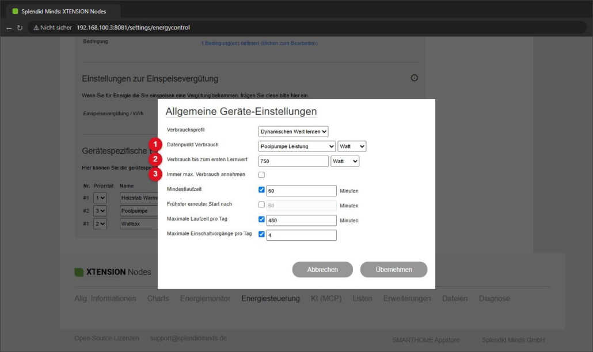
Task: Toggle 'Immer max. Verbrauch annehmen' checkbox
Action: click(x=261, y=175)
